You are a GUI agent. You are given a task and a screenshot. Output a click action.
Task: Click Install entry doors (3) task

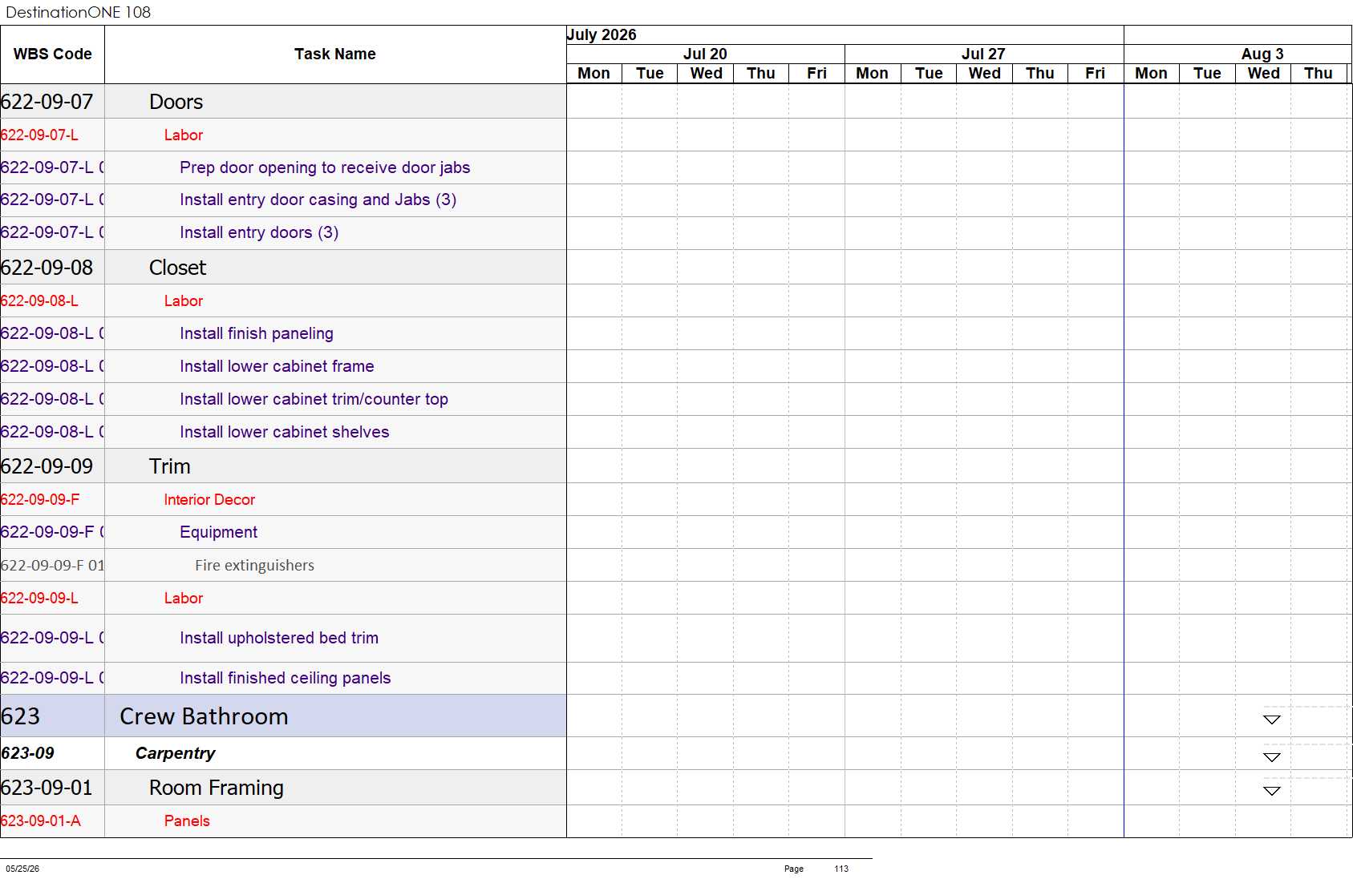(259, 232)
